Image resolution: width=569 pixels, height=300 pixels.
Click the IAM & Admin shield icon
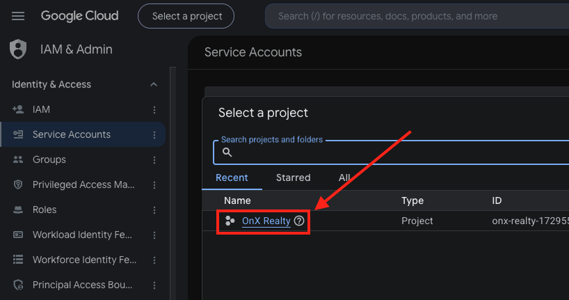pyautogui.click(x=18, y=49)
